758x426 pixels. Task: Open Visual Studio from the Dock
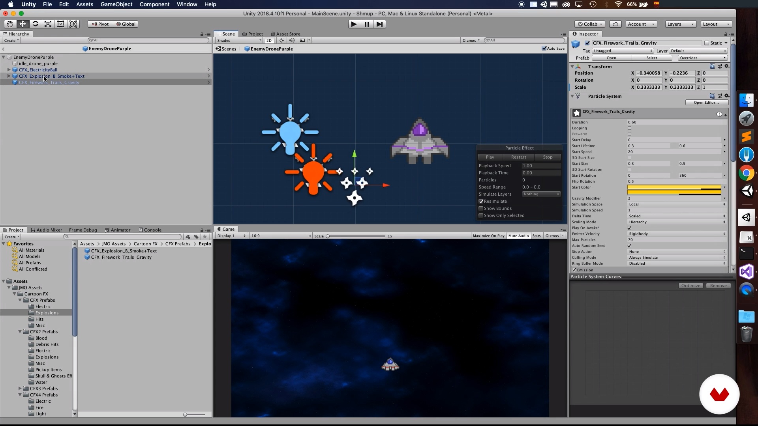(x=746, y=271)
